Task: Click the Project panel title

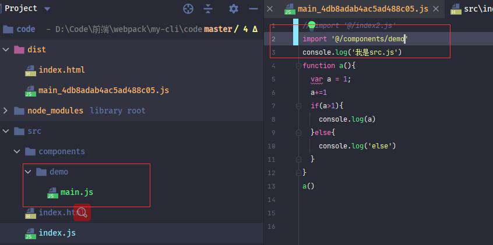Action: [21, 9]
